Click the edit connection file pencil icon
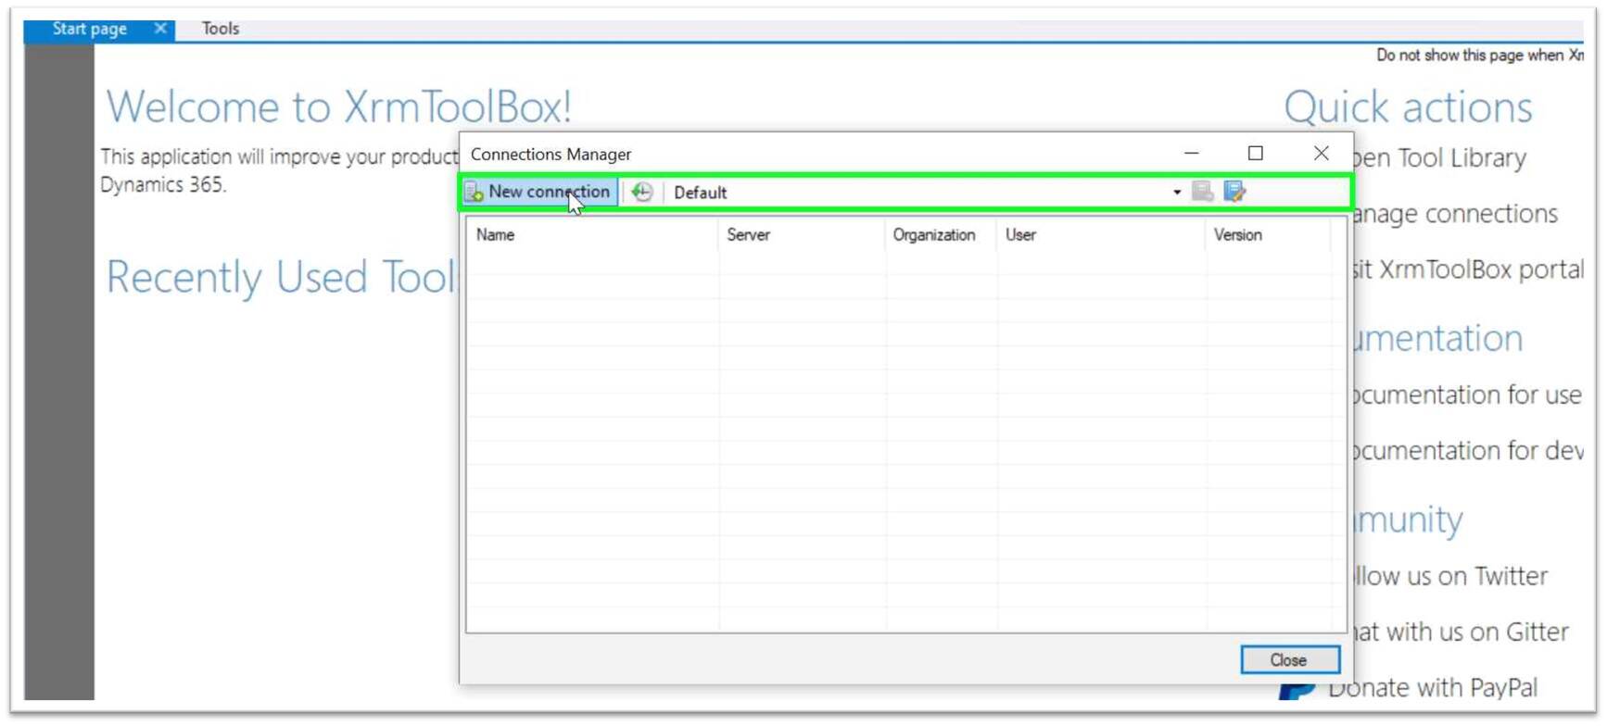The height and width of the screenshot is (726, 1607). click(1234, 192)
